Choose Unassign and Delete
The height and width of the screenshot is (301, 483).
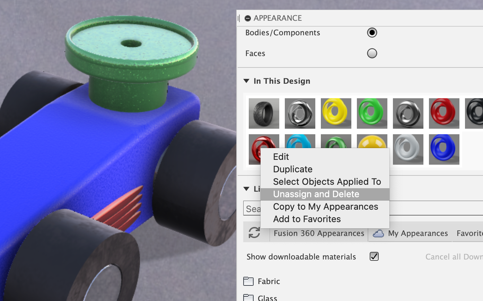point(325,194)
